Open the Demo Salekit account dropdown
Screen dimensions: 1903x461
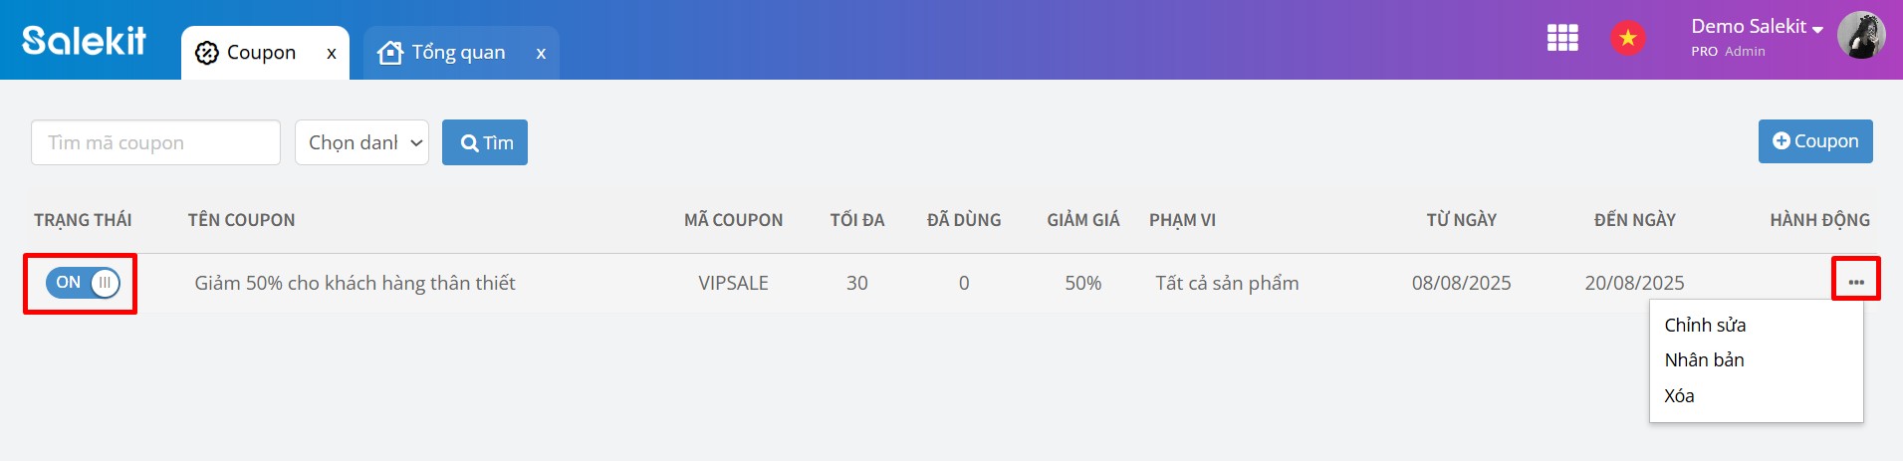pyautogui.click(x=1757, y=27)
